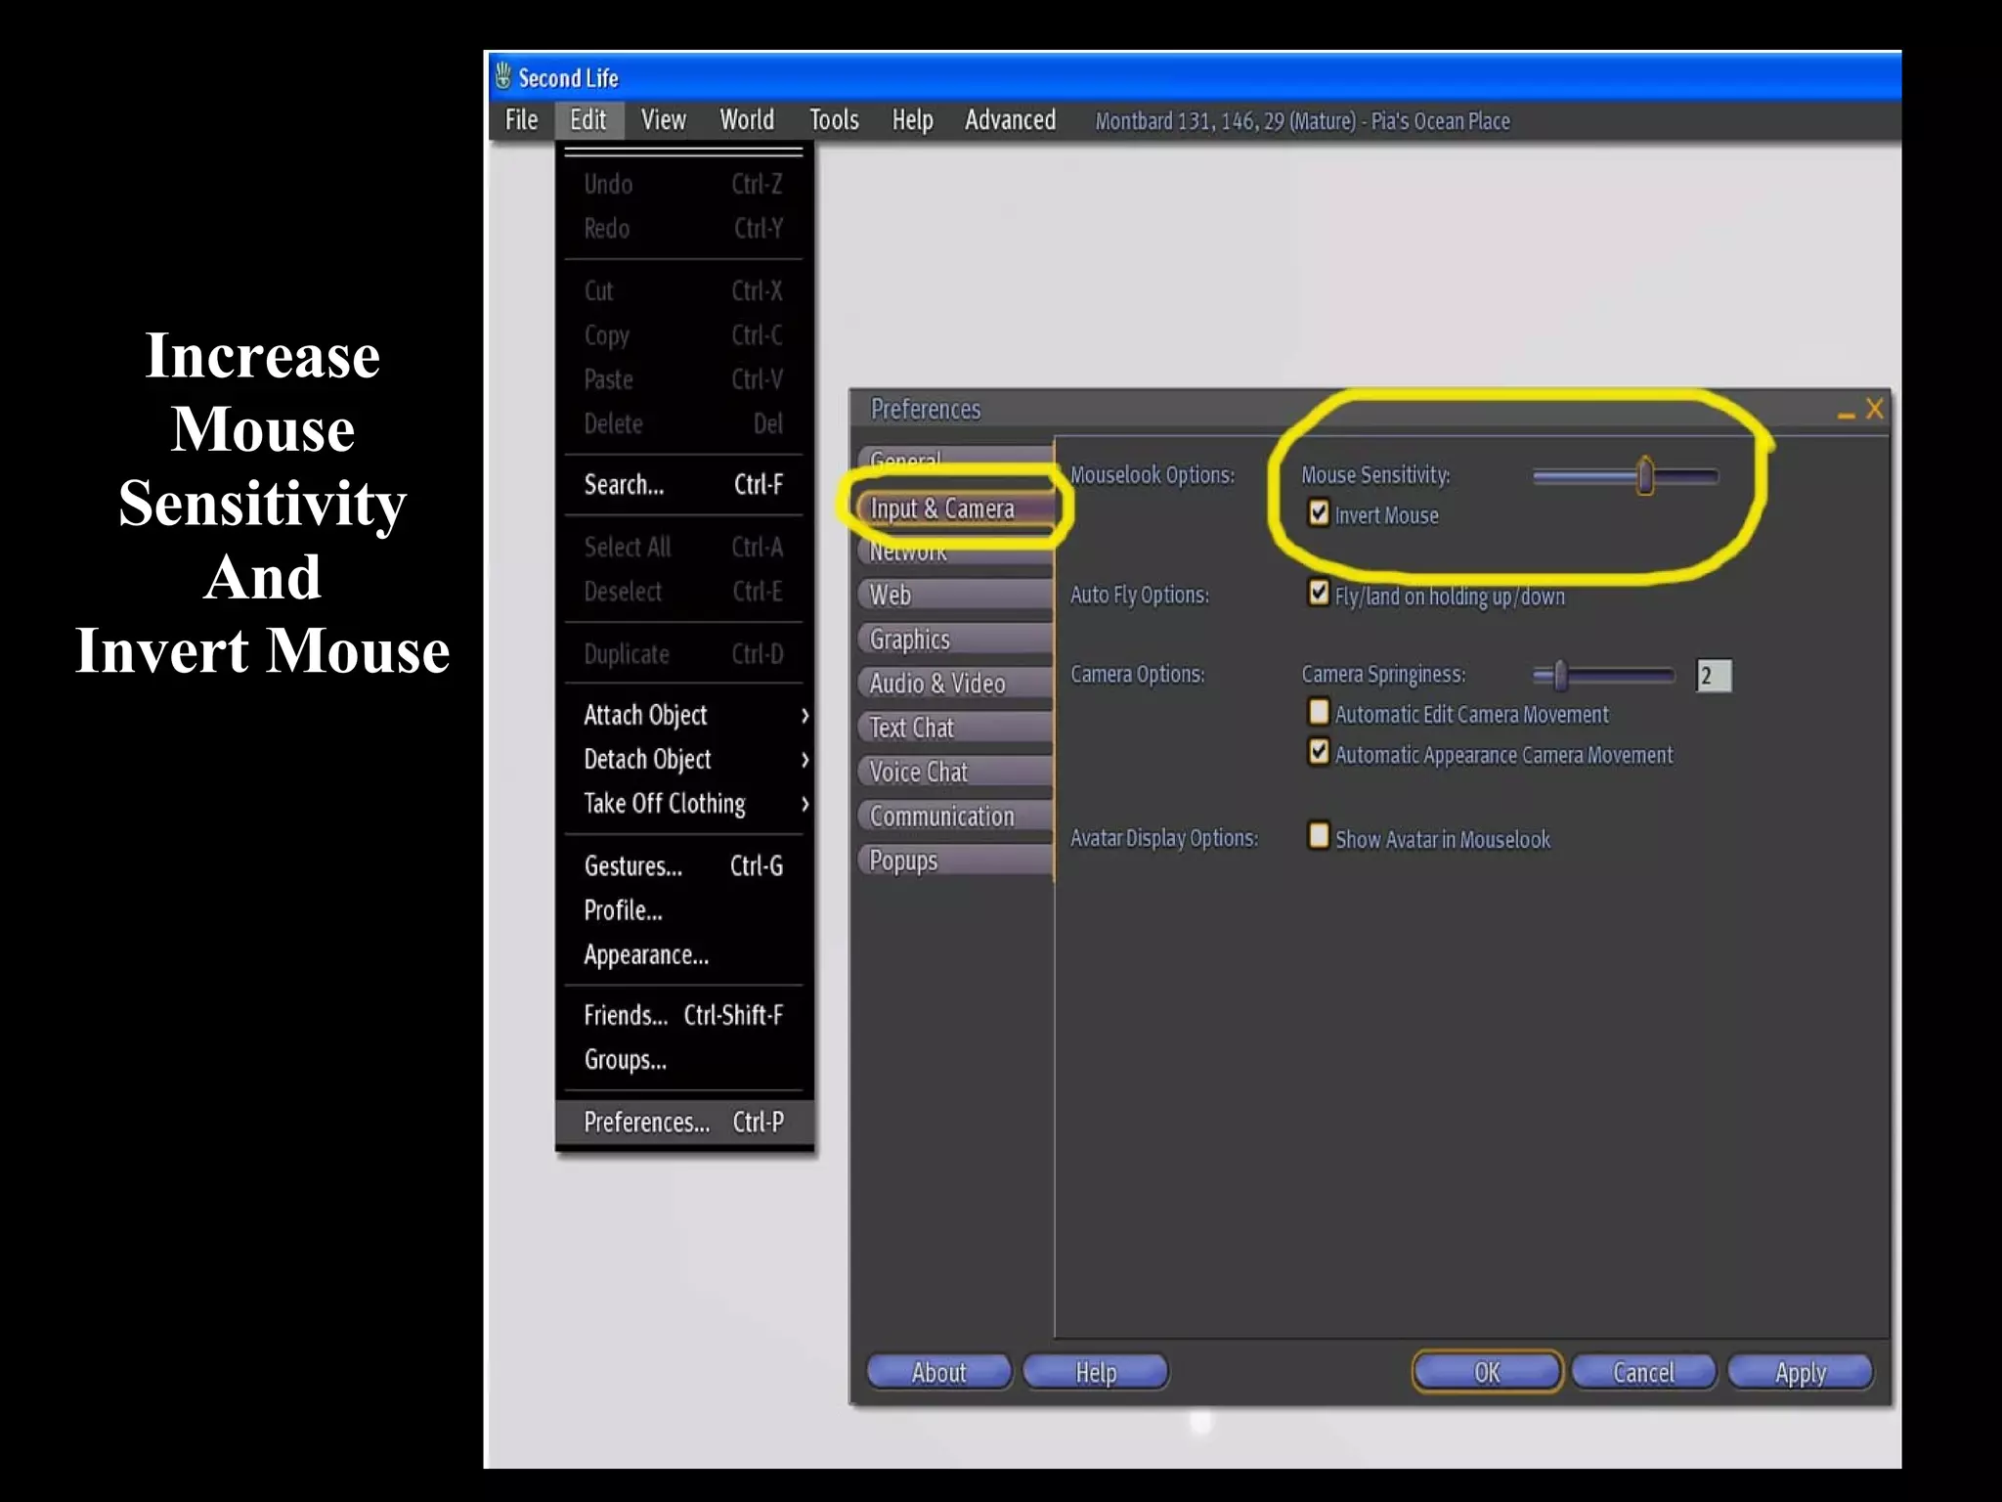The height and width of the screenshot is (1502, 2002).
Task: Click the Camera Springiness slider handle
Action: click(x=1560, y=675)
